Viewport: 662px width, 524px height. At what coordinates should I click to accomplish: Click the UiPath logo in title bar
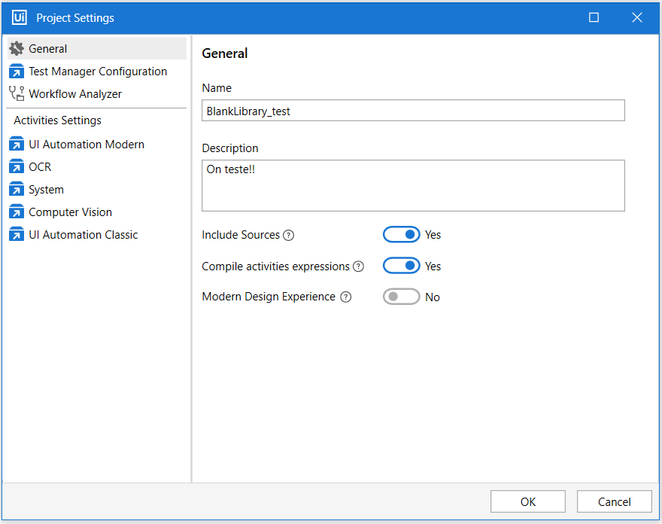[20, 17]
